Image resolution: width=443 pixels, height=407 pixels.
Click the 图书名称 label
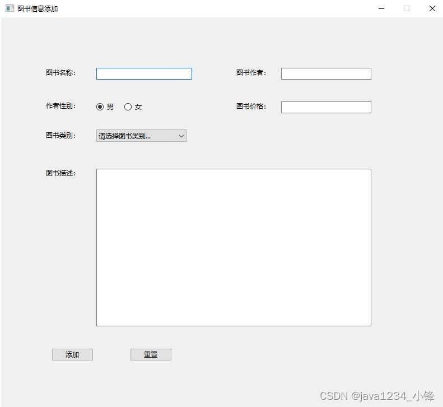click(60, 73)
